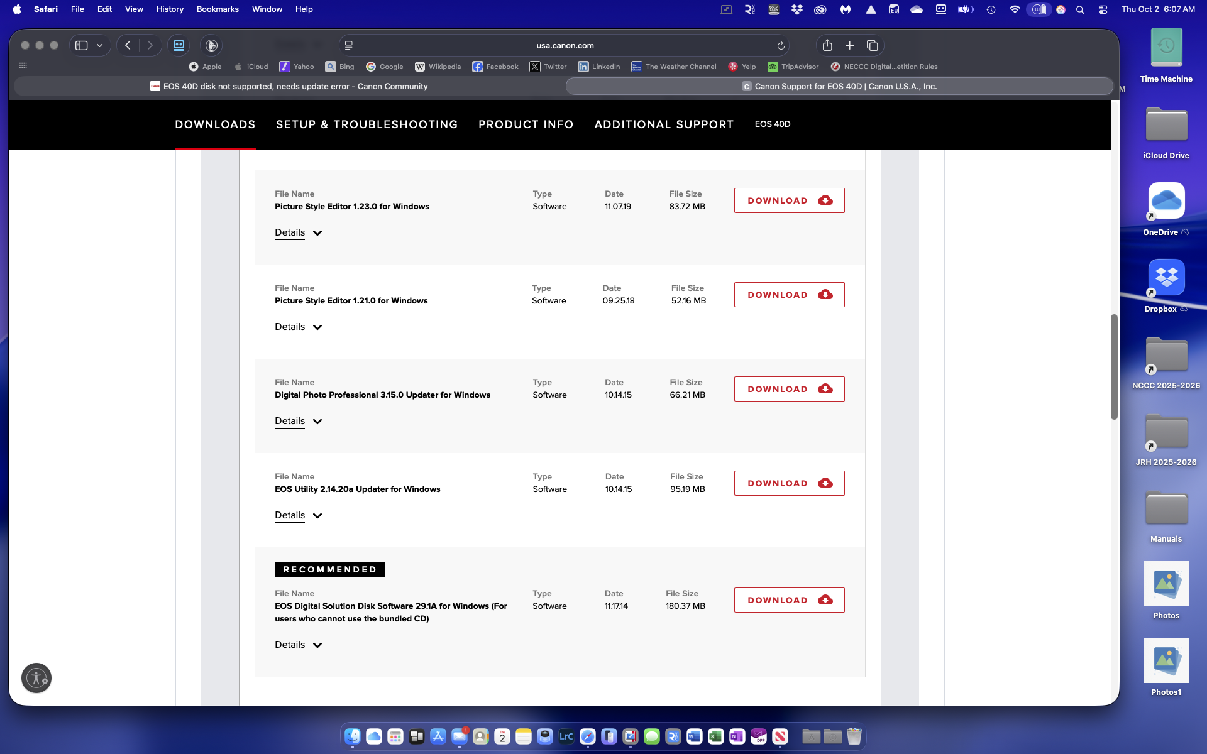
Task: Open the Setup & Troubleshooting tab
Action: coord(367,124)
